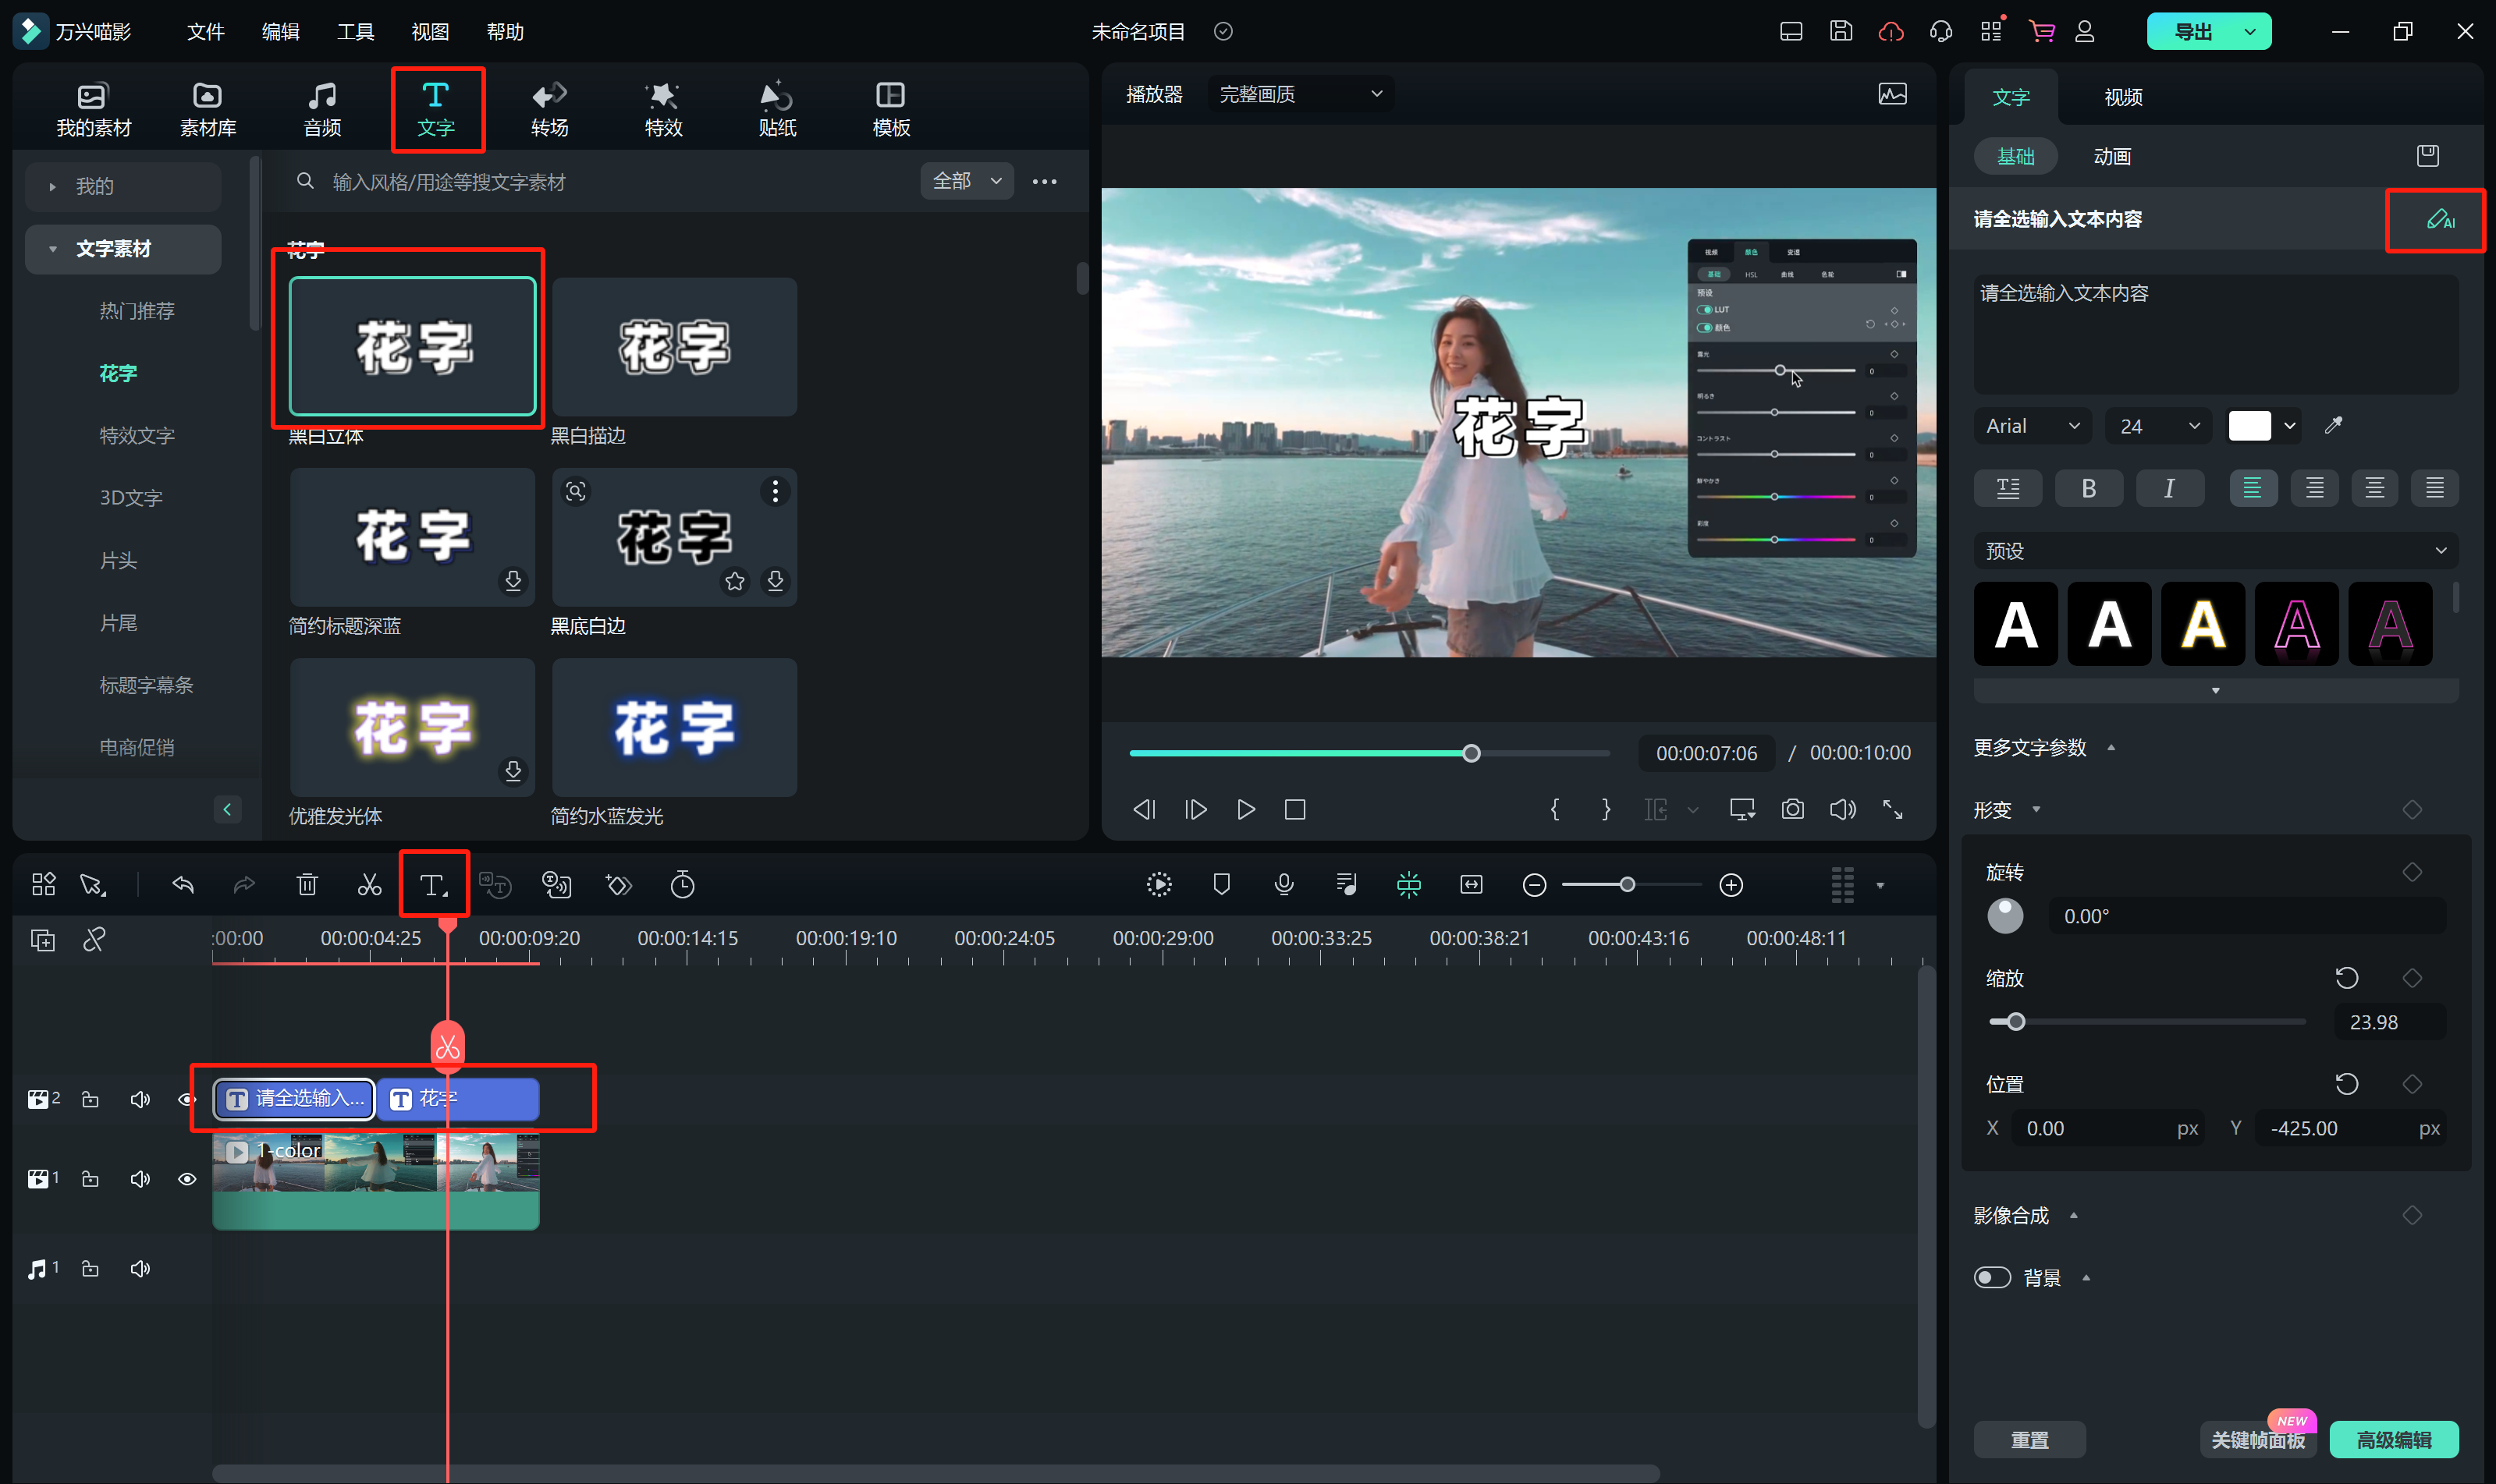The image size is (2496, 1484).
Task: Enable the 背景 background toggle
Action: click(1992, 1277)
